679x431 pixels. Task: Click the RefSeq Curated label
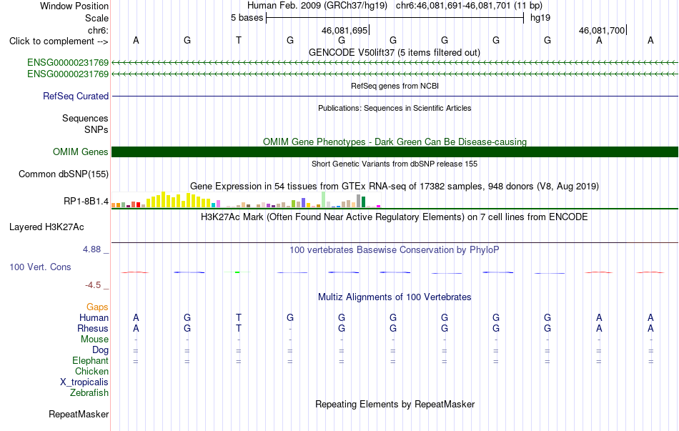76,96
